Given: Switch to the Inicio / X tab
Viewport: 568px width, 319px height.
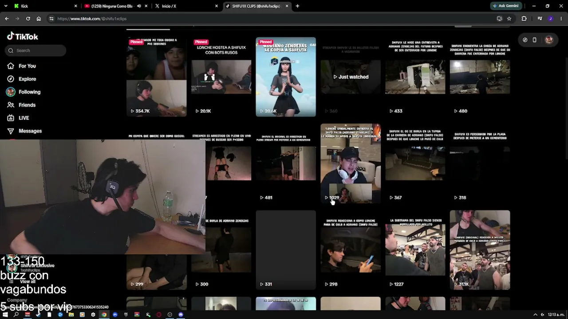Looking at the screenshot, I should pos(186,6).
